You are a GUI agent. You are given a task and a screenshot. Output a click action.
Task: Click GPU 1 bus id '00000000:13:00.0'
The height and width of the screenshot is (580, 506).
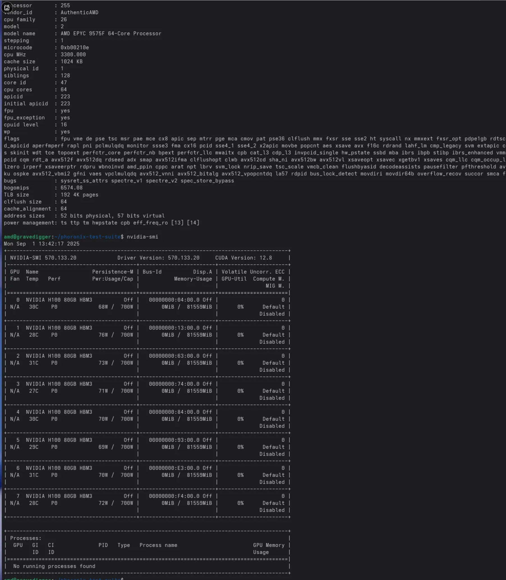point(174,328)
